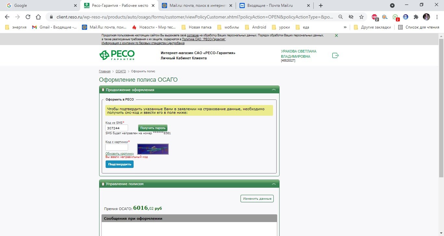
Task: Open the Extensions puzzle icon
Action: coord(416,17)
